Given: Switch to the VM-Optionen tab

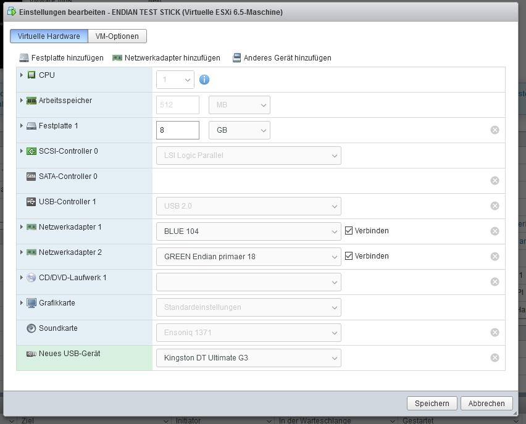Looking at the screenshot, I should click(x=117, y=36).
